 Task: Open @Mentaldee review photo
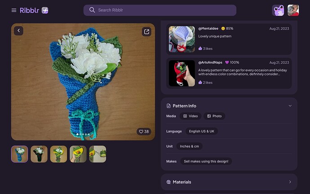(182, 39)
